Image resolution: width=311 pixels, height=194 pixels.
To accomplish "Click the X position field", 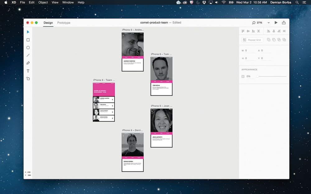I will click(266, 51).
